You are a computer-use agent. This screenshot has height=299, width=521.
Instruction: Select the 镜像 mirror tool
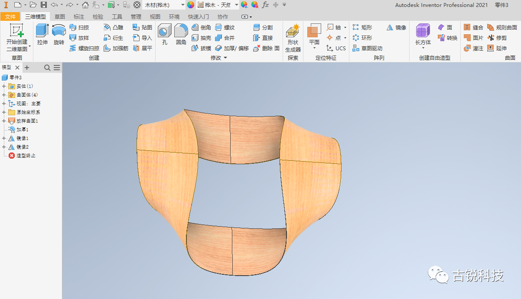(396, 27)
